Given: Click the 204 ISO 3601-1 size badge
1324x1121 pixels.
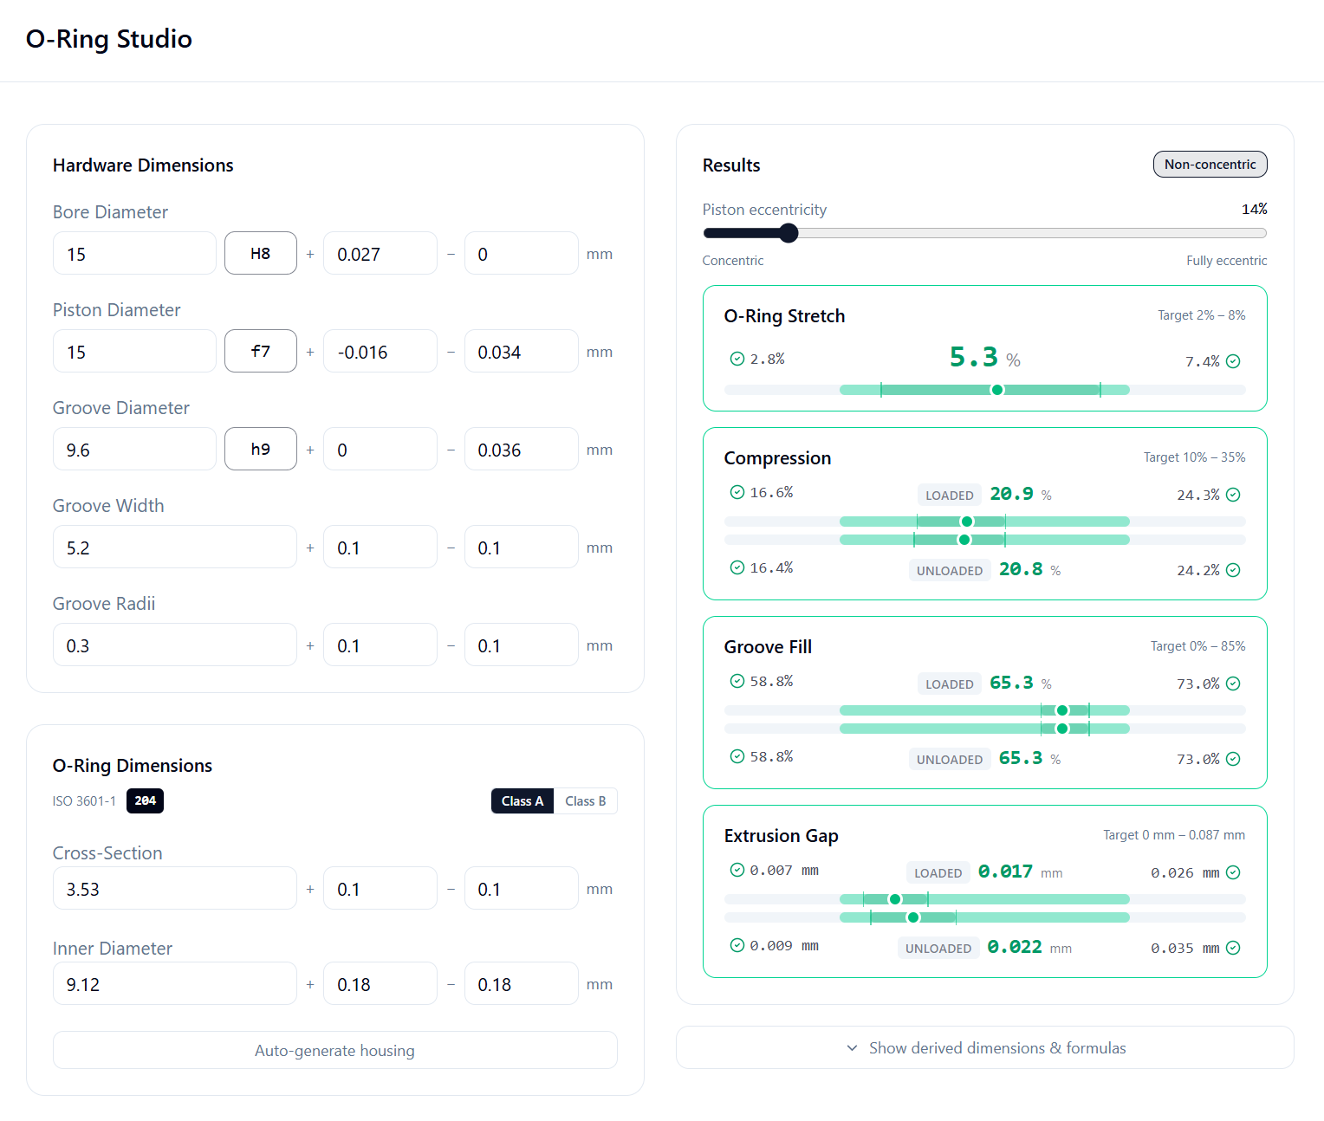Looking at the screenshot, I should 145,801.
